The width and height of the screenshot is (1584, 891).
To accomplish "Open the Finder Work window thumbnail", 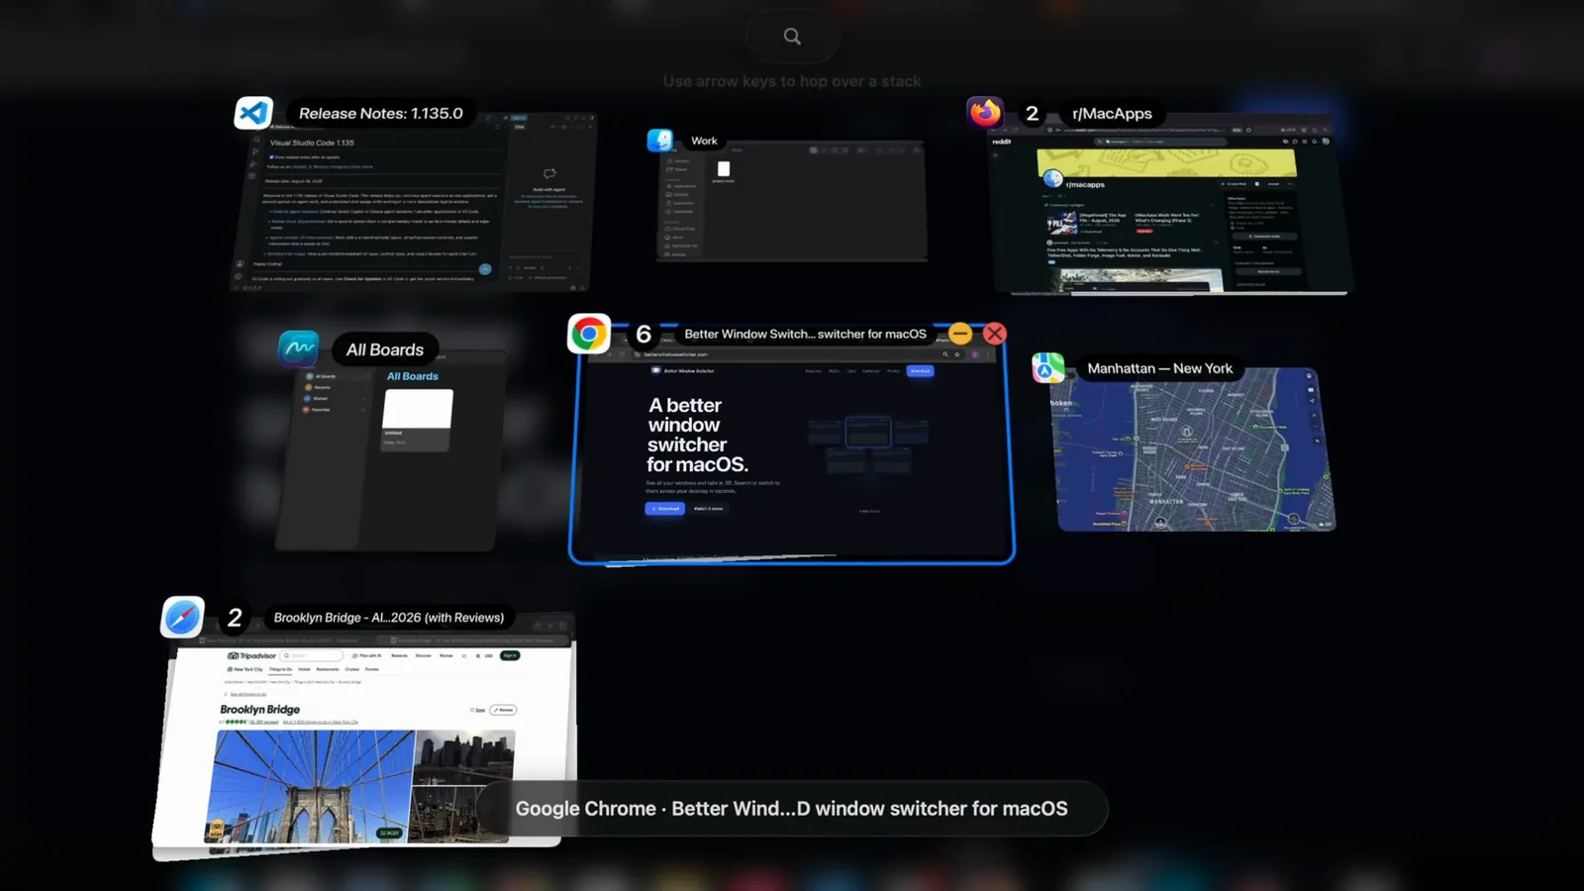I will (x=792, y=201).
